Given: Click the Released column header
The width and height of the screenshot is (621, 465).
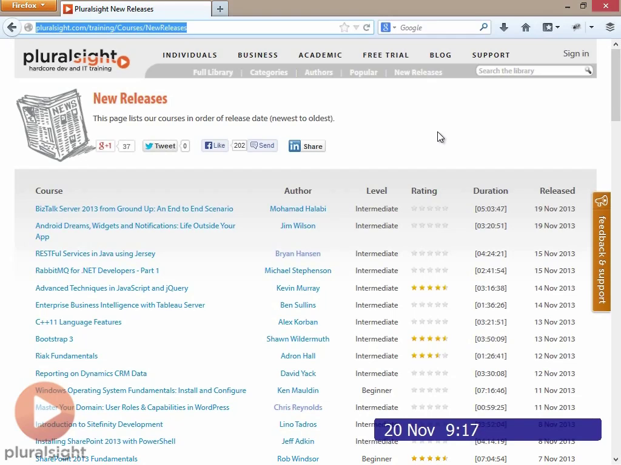Looking at the screenshot, I should (557, 191).
